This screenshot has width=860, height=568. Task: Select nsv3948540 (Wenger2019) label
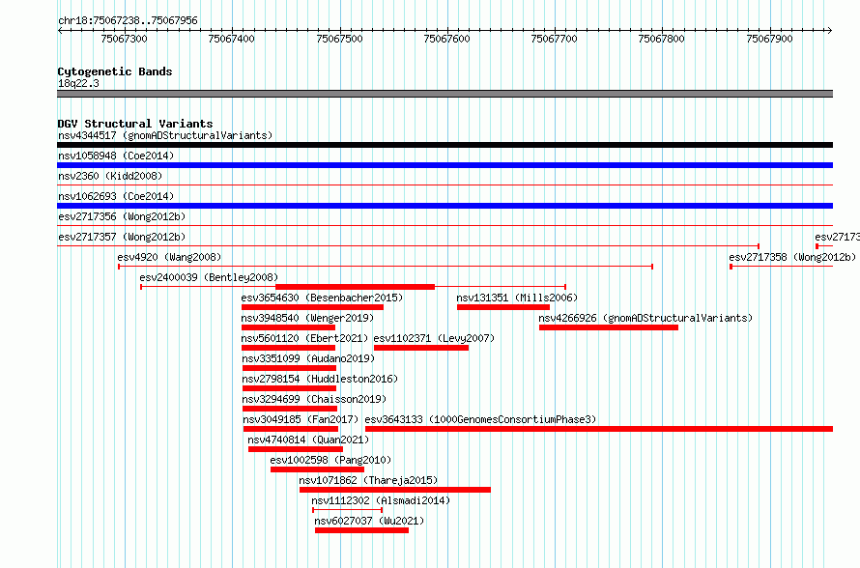tap(307, 318)
